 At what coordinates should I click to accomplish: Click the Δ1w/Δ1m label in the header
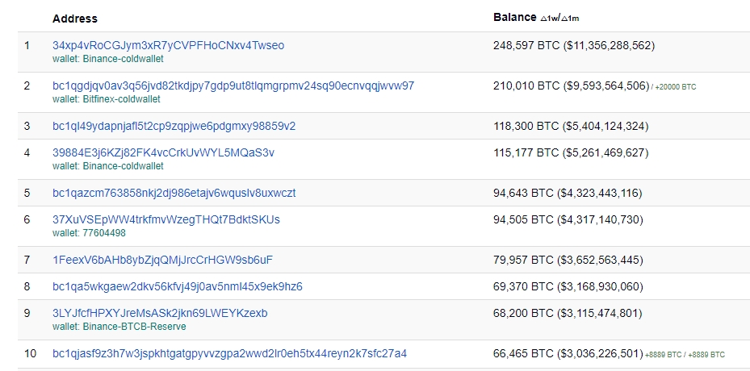pyautogui.click(x=560, y=19)
